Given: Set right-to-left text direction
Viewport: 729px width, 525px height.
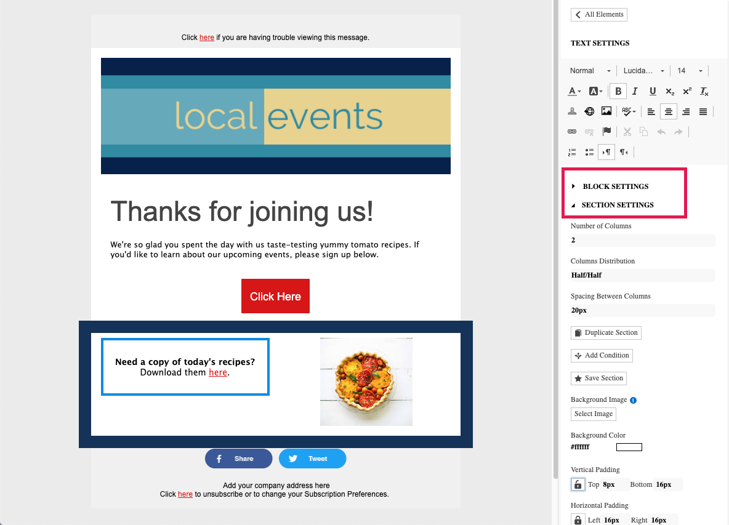Looking at the screenshot, I should pos(624,152).
